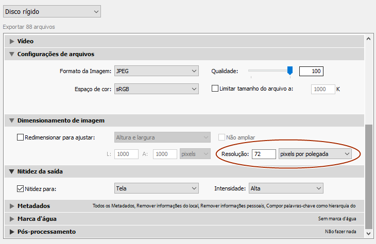The height and width of the screenshot is (244, 376).
Task: Expand the Metadados section
Action: point(12,206)
